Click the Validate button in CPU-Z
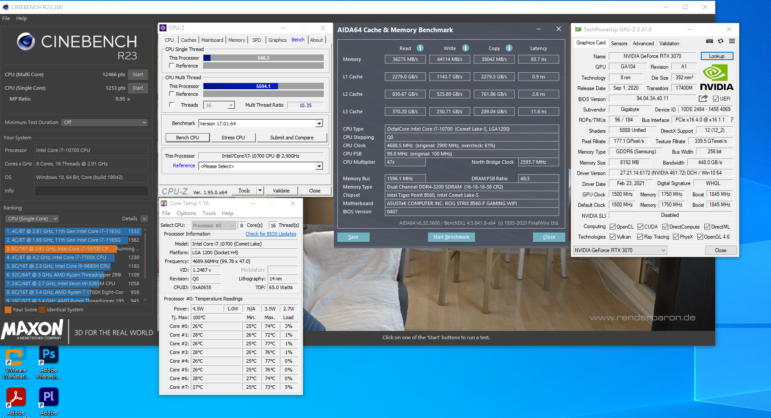The width and height of the screenshot is (771, 418). 281,191
